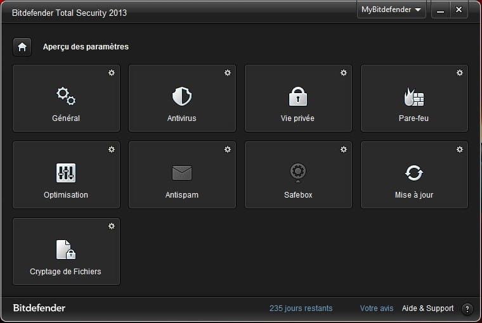Click the gear on Cryptage de Fichiers tile
This screenshot has width=482, height=323.
(x=112, y=226)
